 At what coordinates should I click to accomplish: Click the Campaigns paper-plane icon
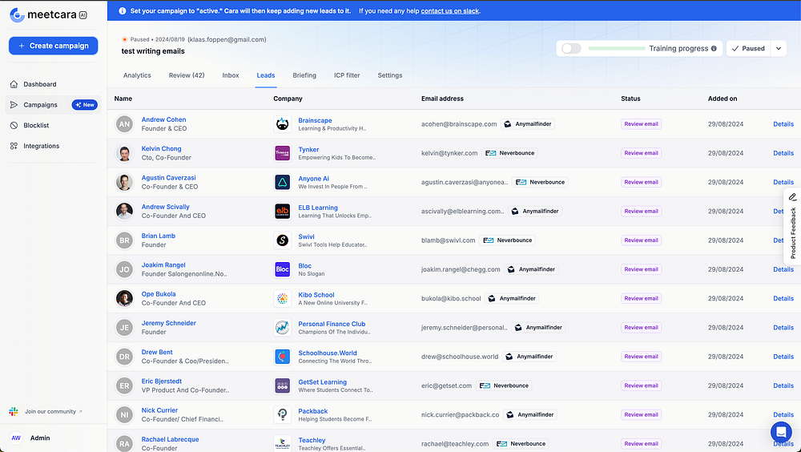[14, 105]
